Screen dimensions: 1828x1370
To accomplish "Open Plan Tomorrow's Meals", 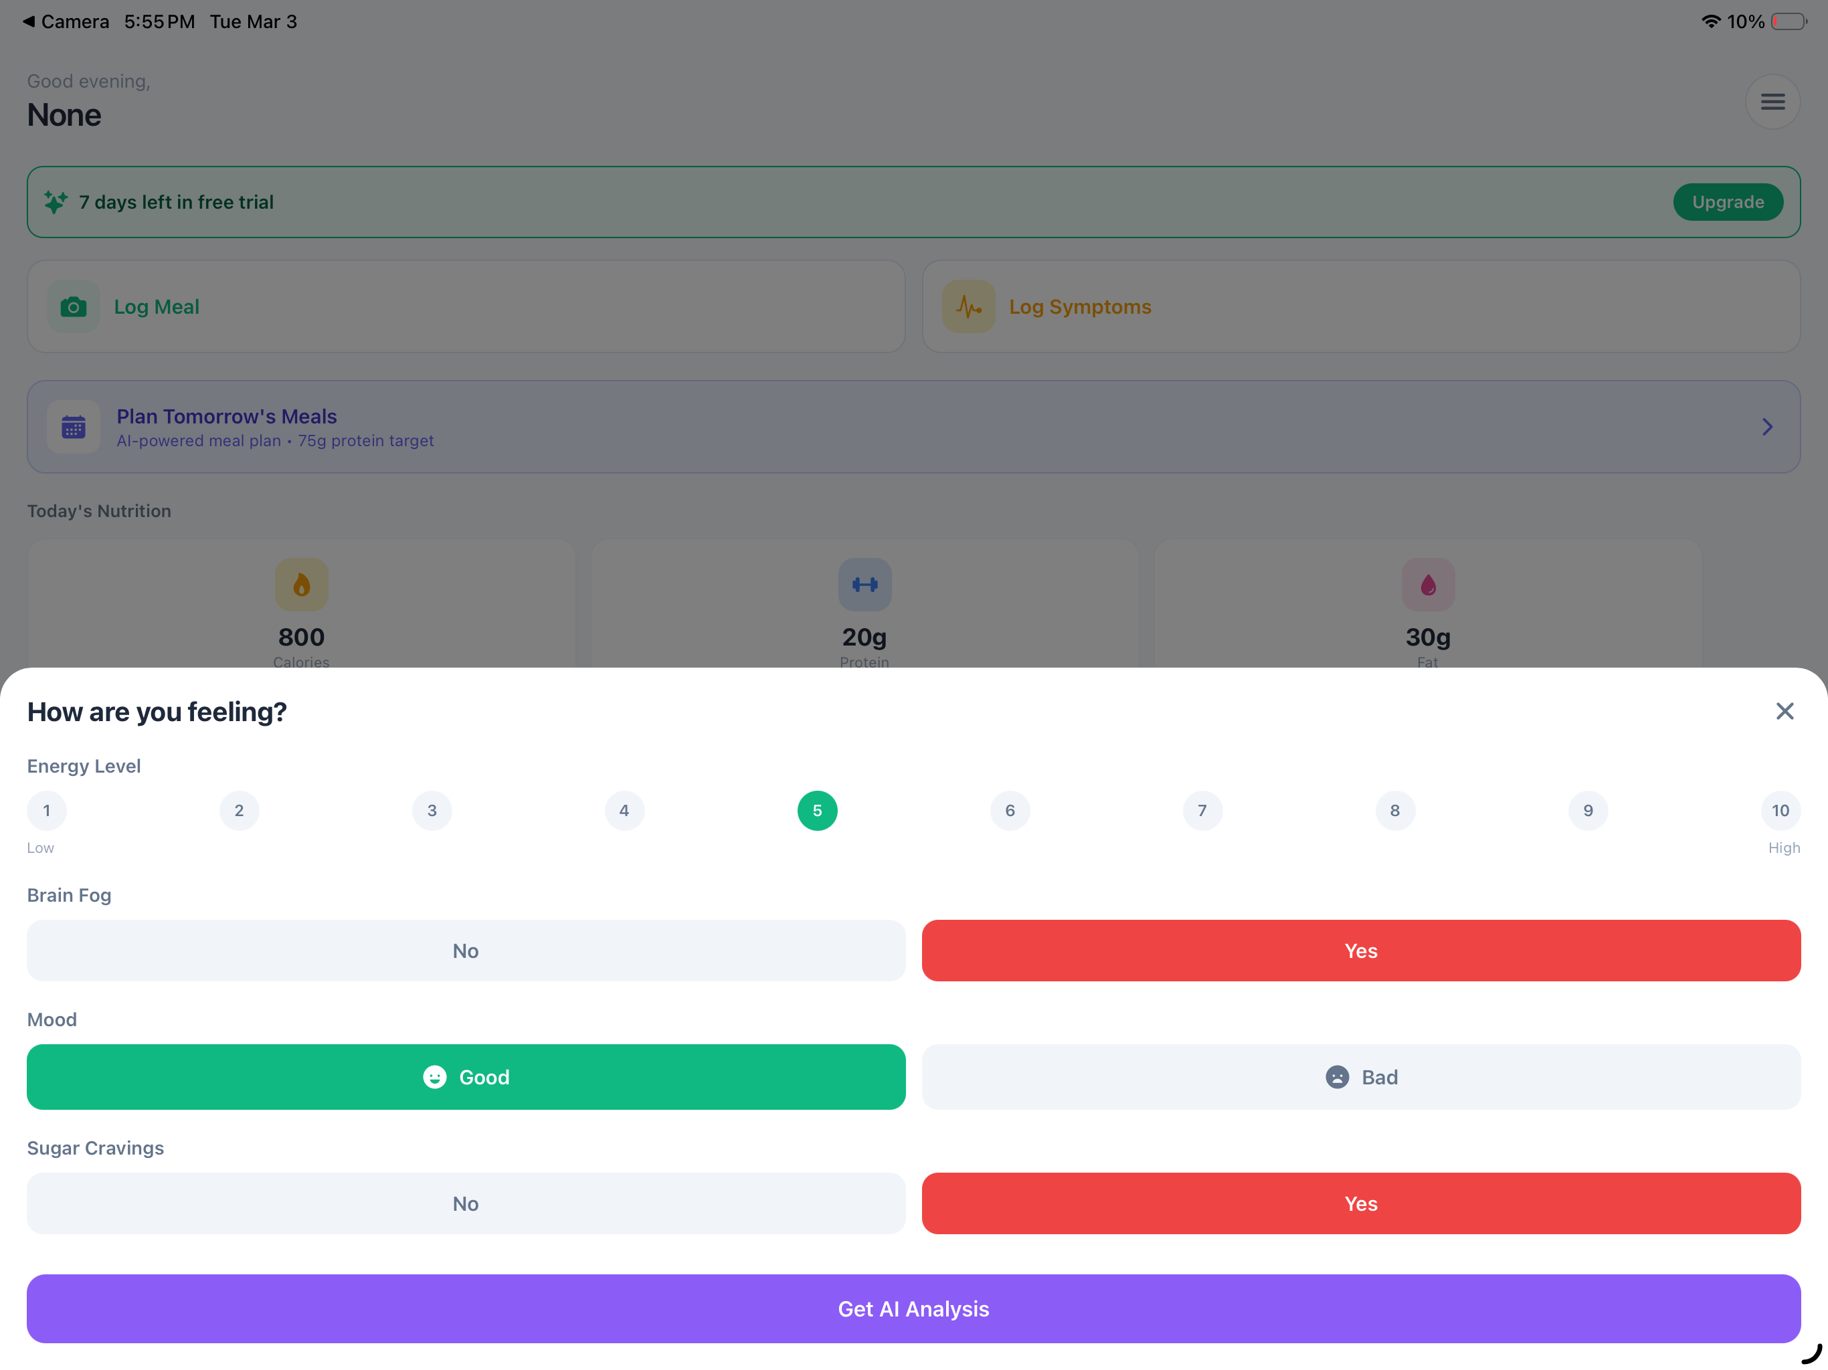I will pos(914,426).
